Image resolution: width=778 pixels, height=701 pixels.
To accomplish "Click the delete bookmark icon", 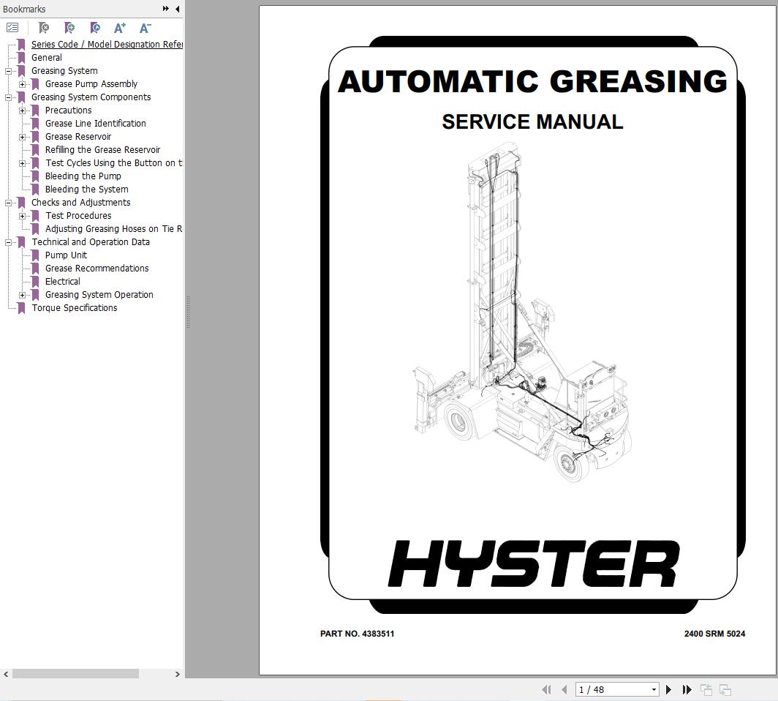I will click(44, 28).
